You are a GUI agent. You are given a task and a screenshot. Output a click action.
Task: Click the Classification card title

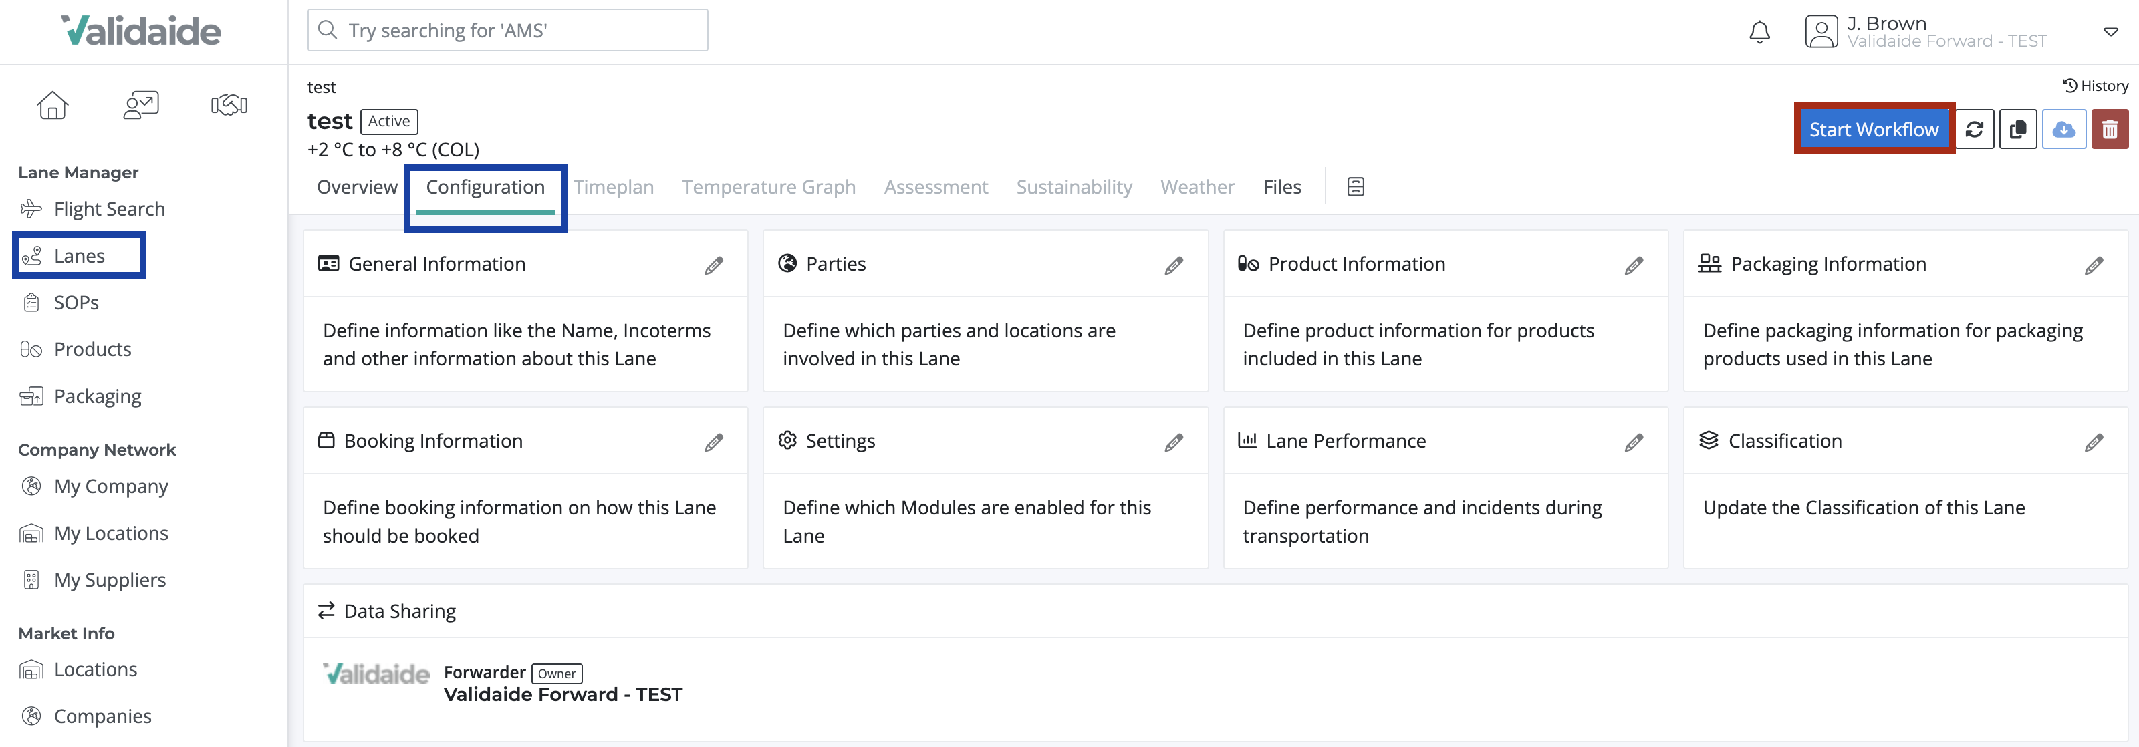[x=1785, y=441]
